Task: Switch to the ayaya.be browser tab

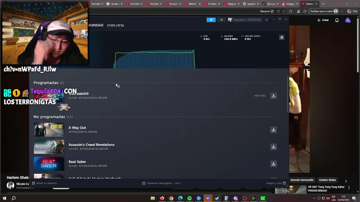Action: click(x=251, y=4)
